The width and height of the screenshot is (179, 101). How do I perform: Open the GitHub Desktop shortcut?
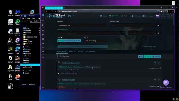(18, 41)
